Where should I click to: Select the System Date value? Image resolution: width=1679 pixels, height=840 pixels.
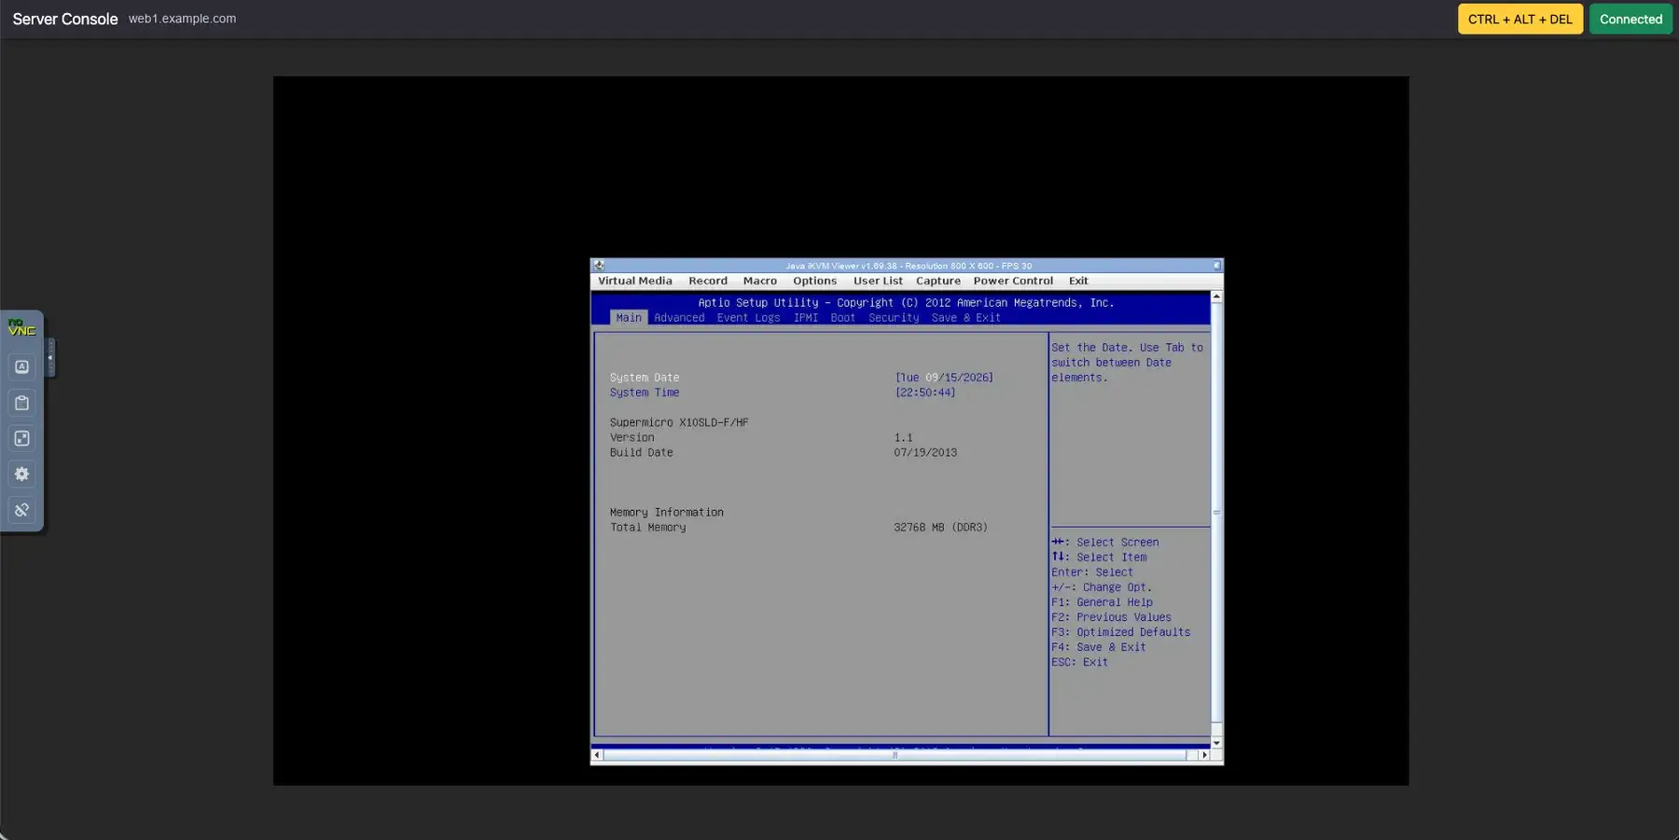(944, 378)
